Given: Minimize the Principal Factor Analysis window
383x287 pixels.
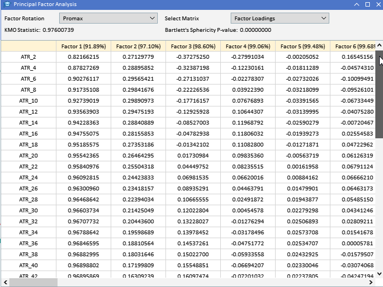Looking at the screenshot, I should click(x=356, y=4).
